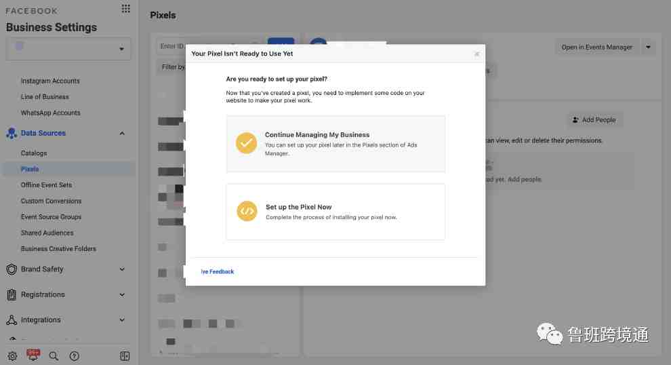The image size is (671, 365).
Task: Click the Brand Safety section label
Action: [x=42, y=269]
